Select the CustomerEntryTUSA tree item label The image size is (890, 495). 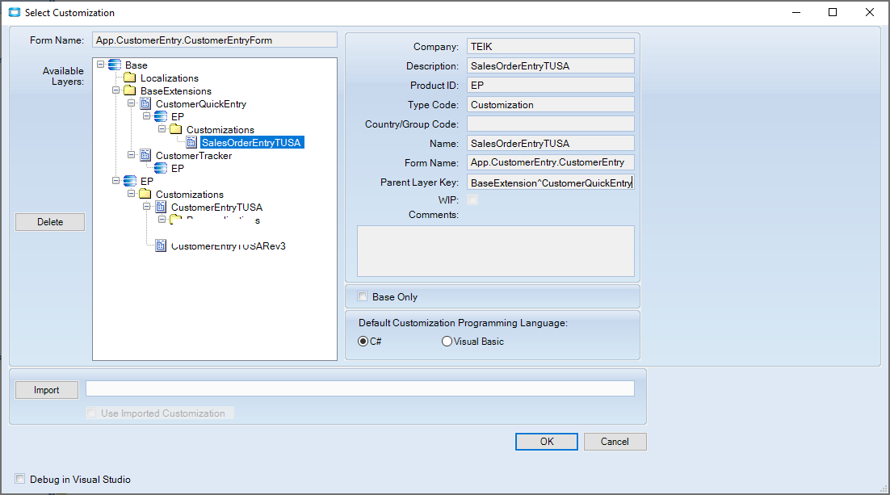[x=216, y=208]
